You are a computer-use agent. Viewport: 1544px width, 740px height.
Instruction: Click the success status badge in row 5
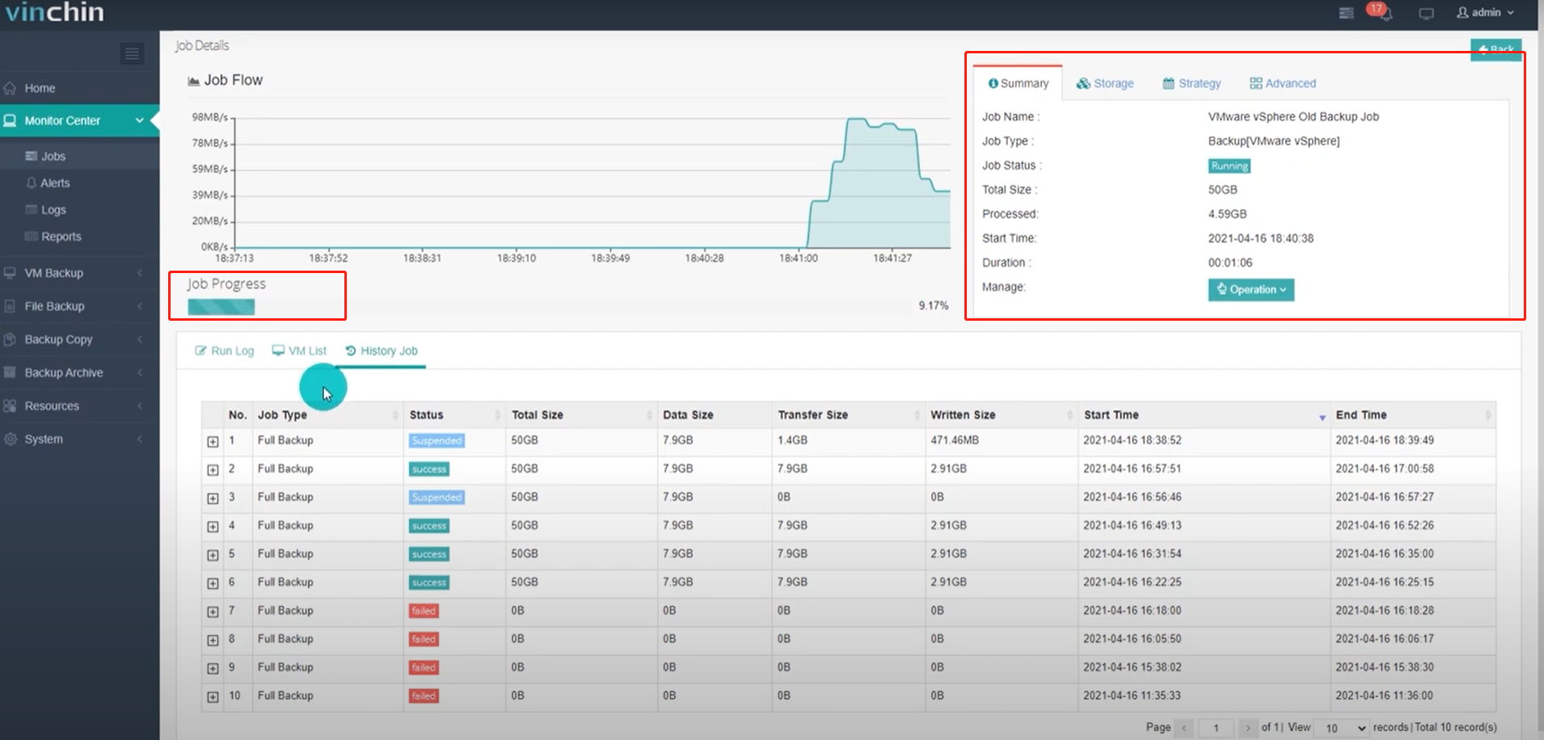tap(429, 554)
